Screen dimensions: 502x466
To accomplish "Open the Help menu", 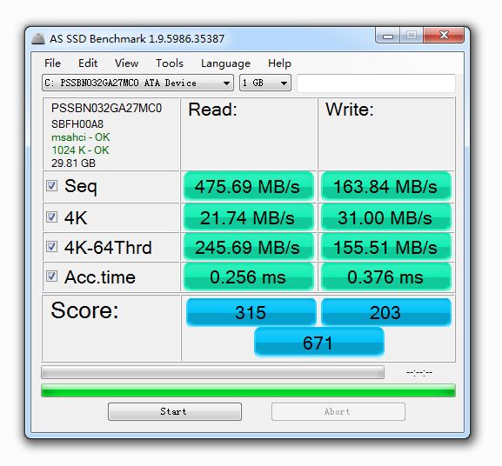I will pyautogui.click(x=279, y=63).
